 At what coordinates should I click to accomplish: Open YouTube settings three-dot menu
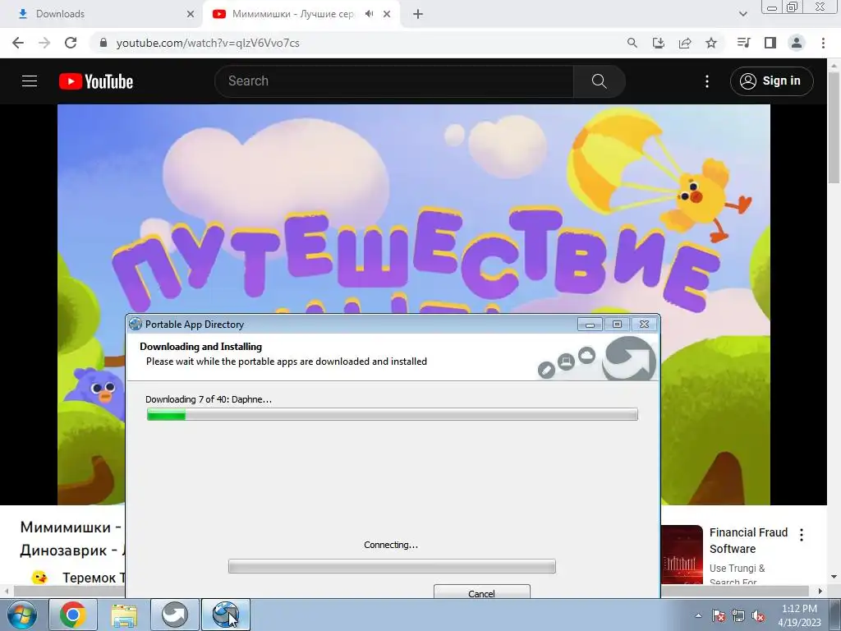click(x=707, y=81)
